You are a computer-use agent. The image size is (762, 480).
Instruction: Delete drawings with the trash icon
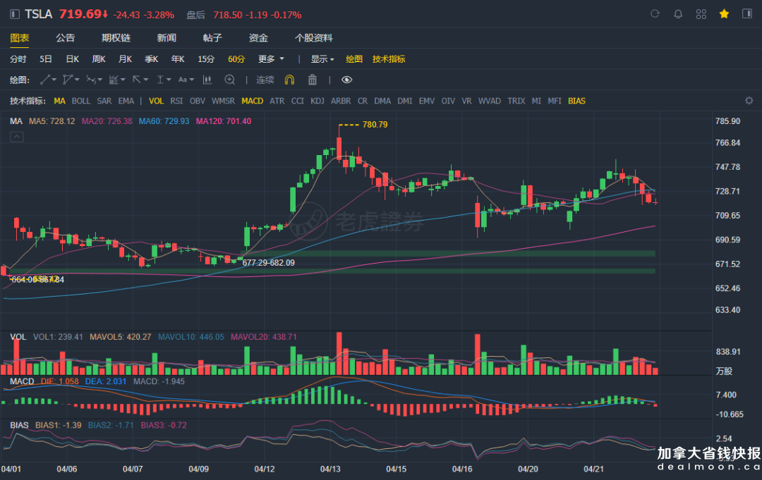tap(313, 80)
